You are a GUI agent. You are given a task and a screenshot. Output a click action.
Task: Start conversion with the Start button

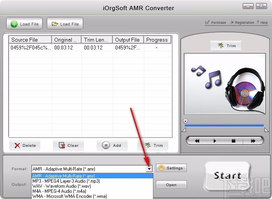coord(228,176)
